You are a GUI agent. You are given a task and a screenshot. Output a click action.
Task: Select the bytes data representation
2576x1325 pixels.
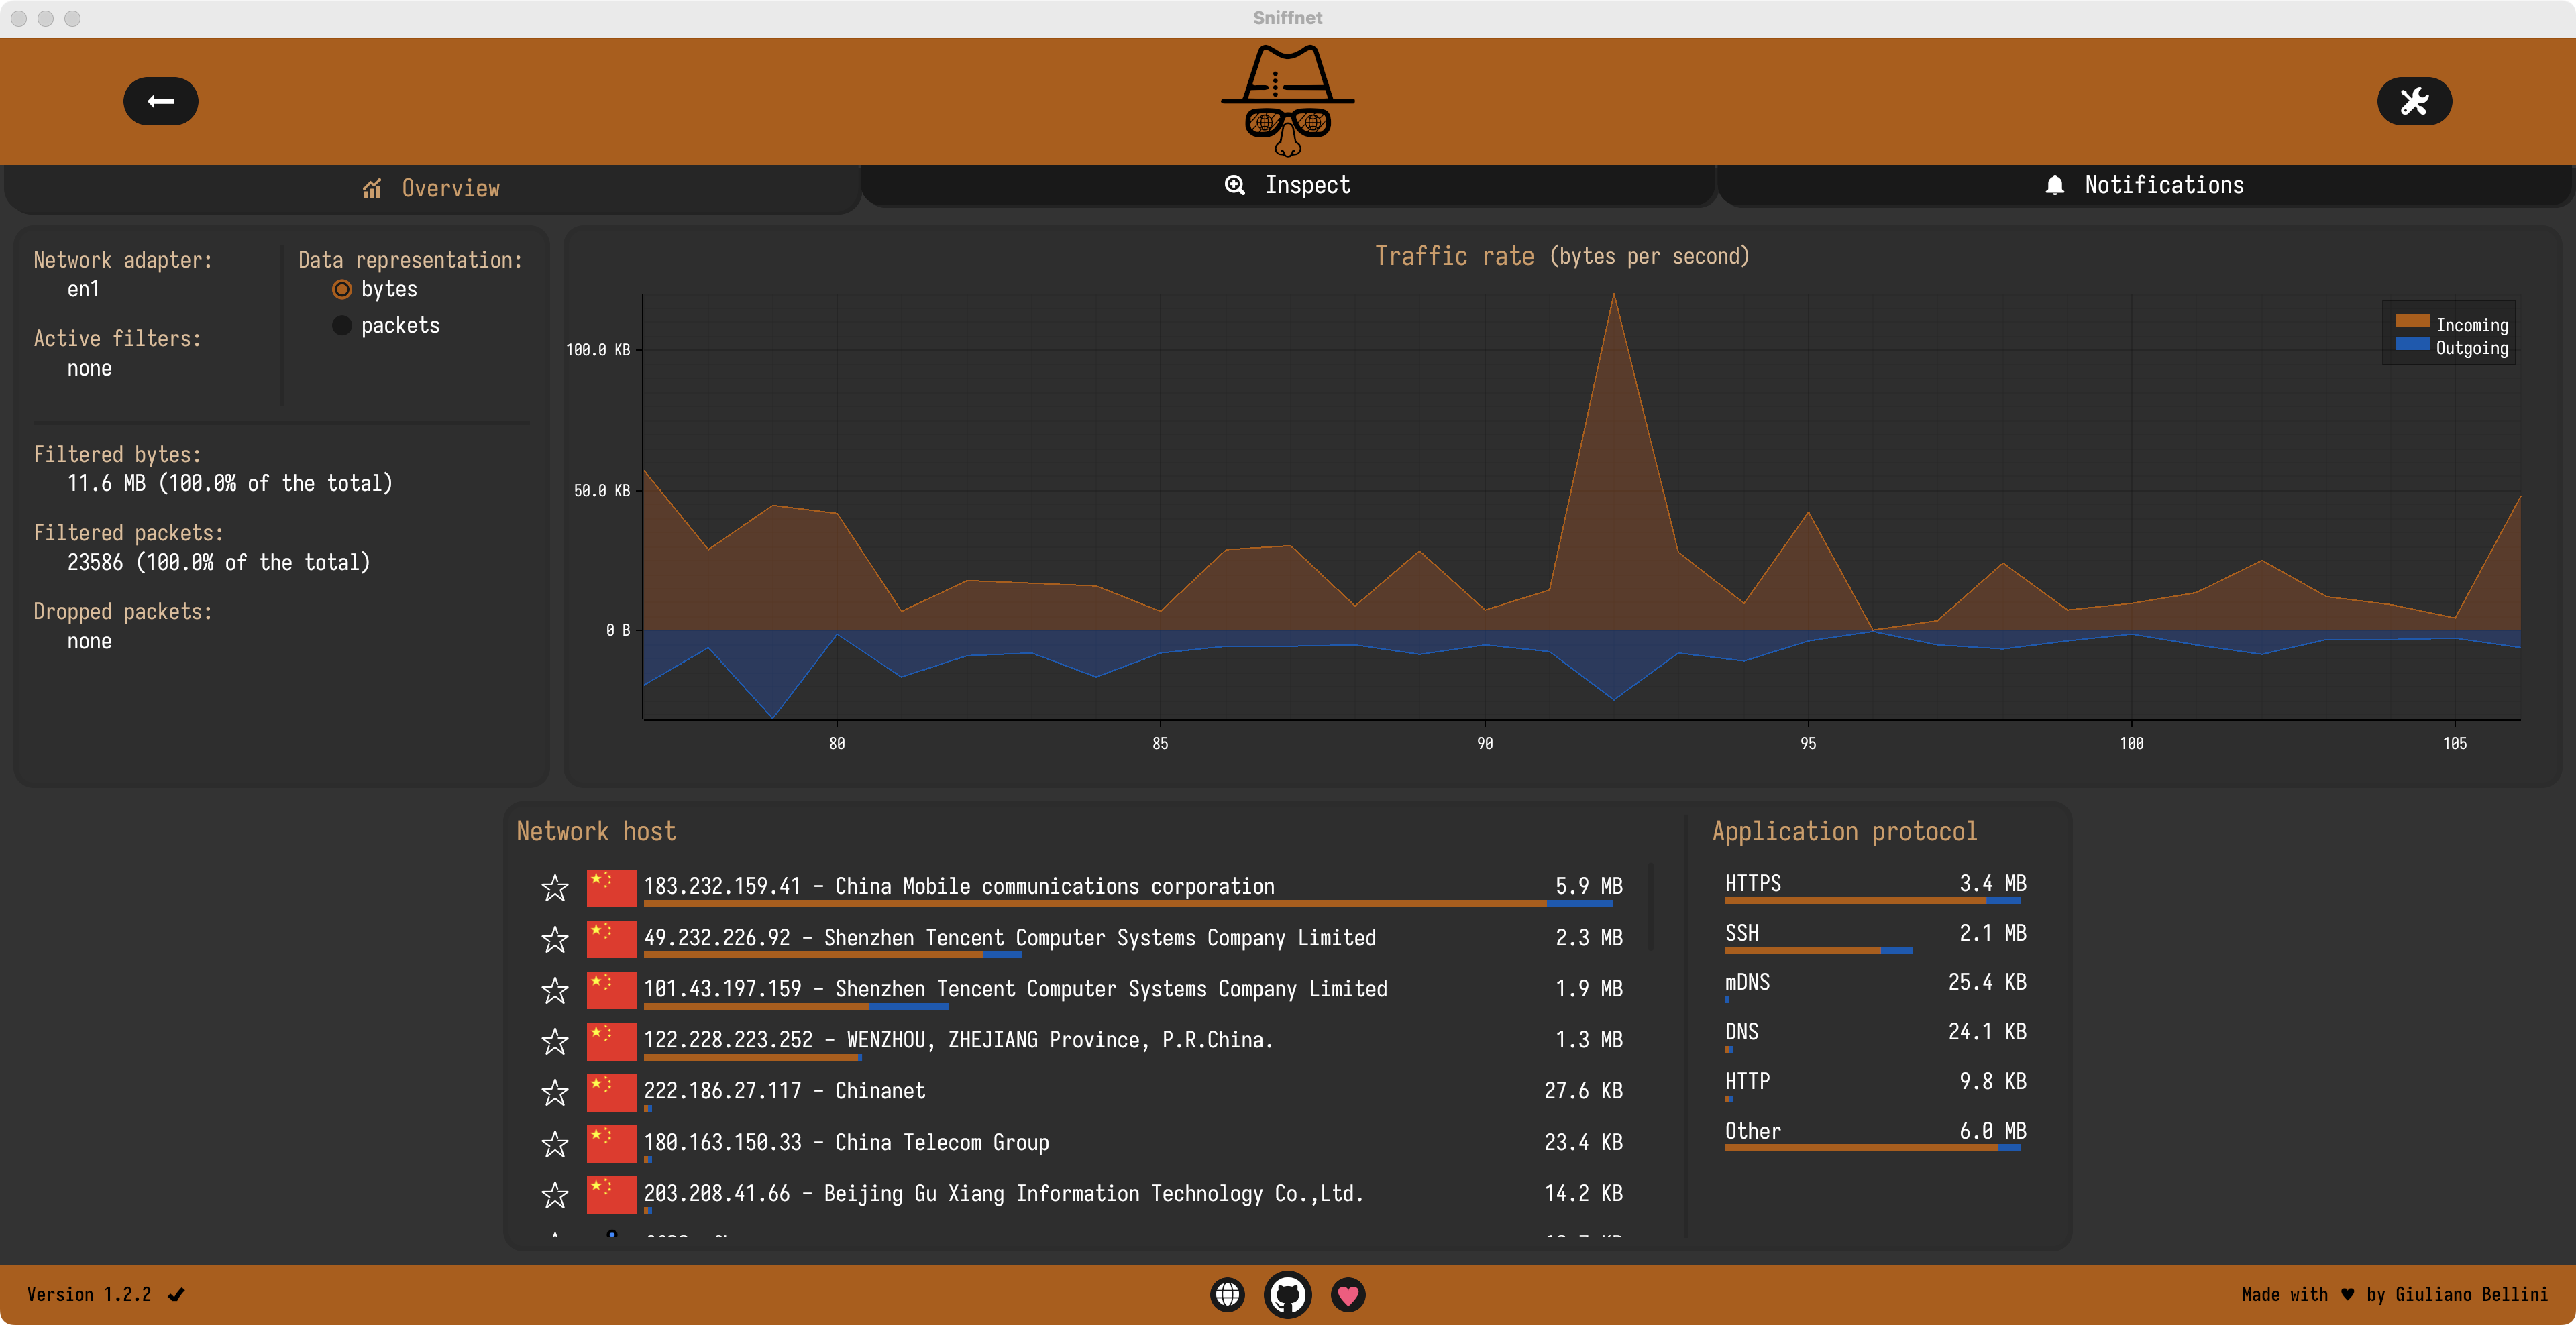tap(342, 290)
